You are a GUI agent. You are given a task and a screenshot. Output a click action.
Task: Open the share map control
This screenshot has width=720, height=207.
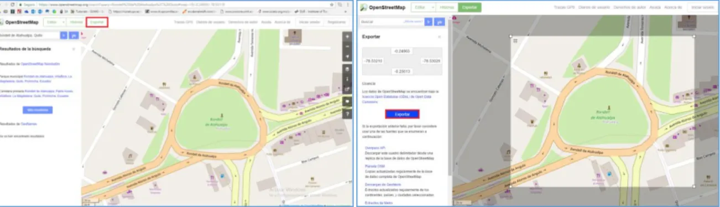347,90
